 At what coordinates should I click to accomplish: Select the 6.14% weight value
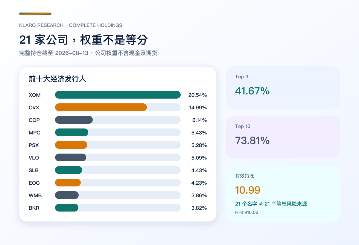[200, 120]
